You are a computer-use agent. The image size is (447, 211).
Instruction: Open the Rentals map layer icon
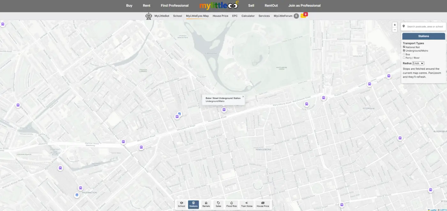pos(206,204)
